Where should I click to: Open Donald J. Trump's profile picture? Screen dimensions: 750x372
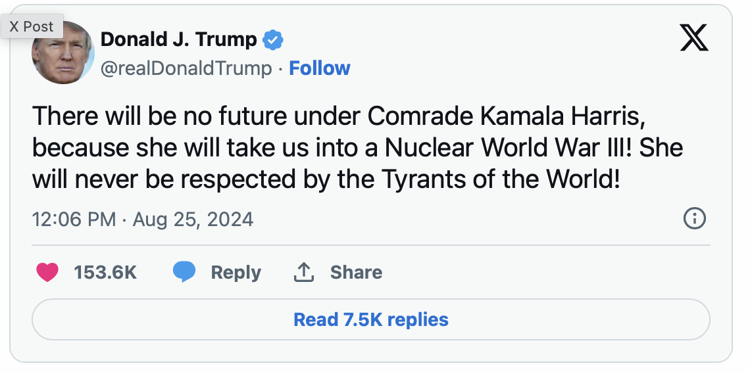click(x=64, y=53)
